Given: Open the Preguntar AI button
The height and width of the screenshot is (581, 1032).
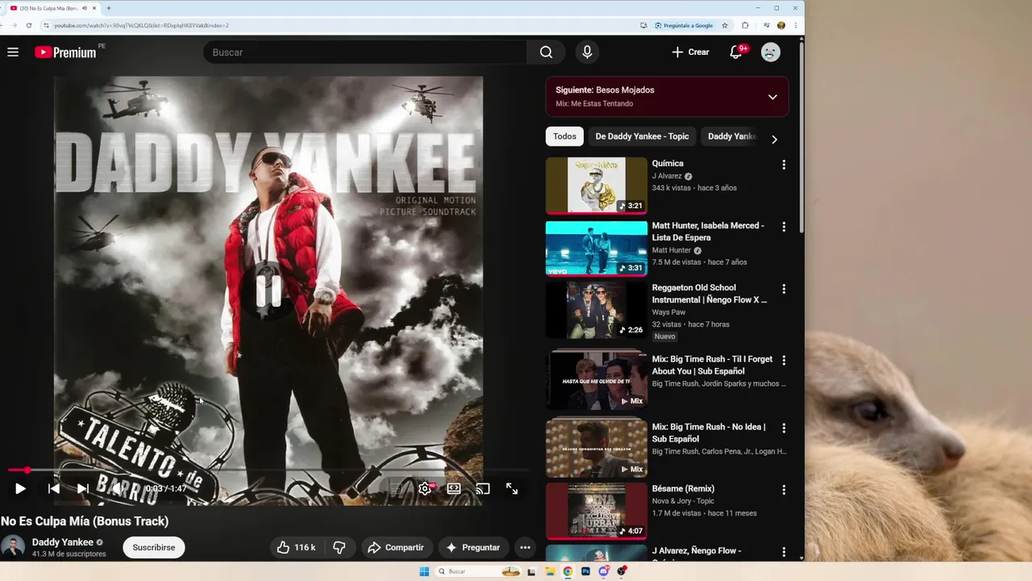Looking at the screenshot, I should (x=473, y=547).
